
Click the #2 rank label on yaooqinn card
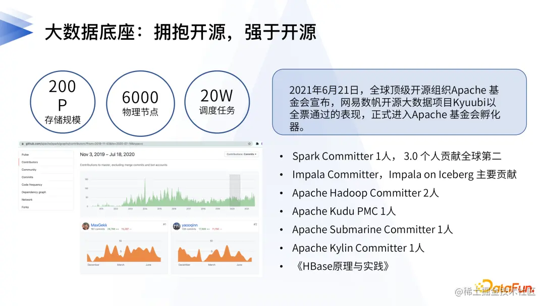coord(255,224)
